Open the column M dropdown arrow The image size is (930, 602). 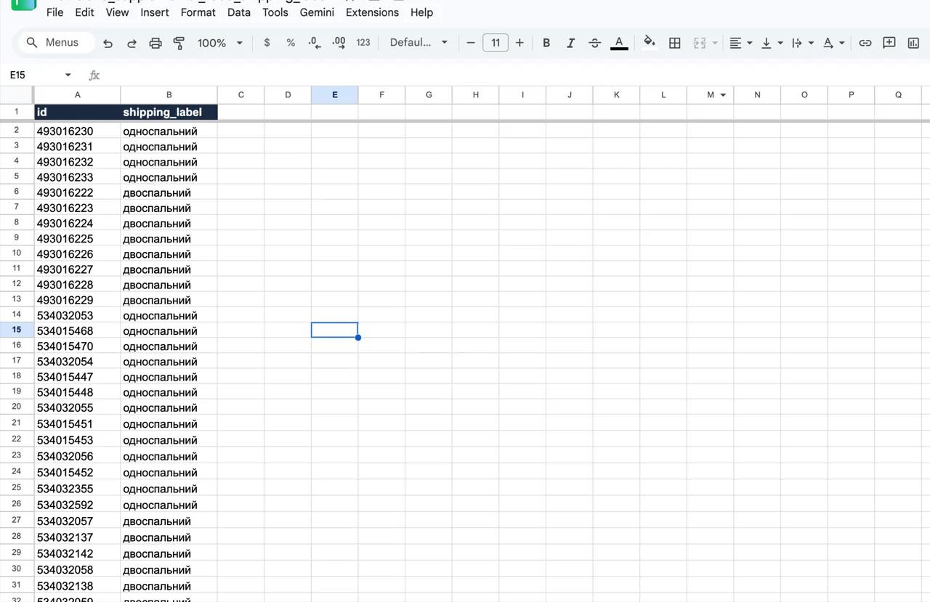[x=723, y=95]
